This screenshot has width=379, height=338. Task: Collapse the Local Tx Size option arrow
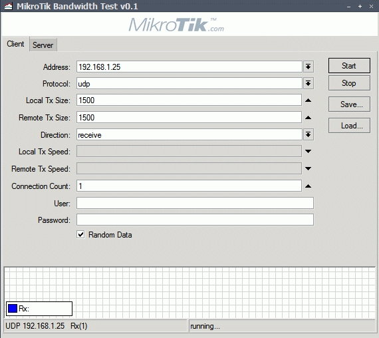coord(308,100)
